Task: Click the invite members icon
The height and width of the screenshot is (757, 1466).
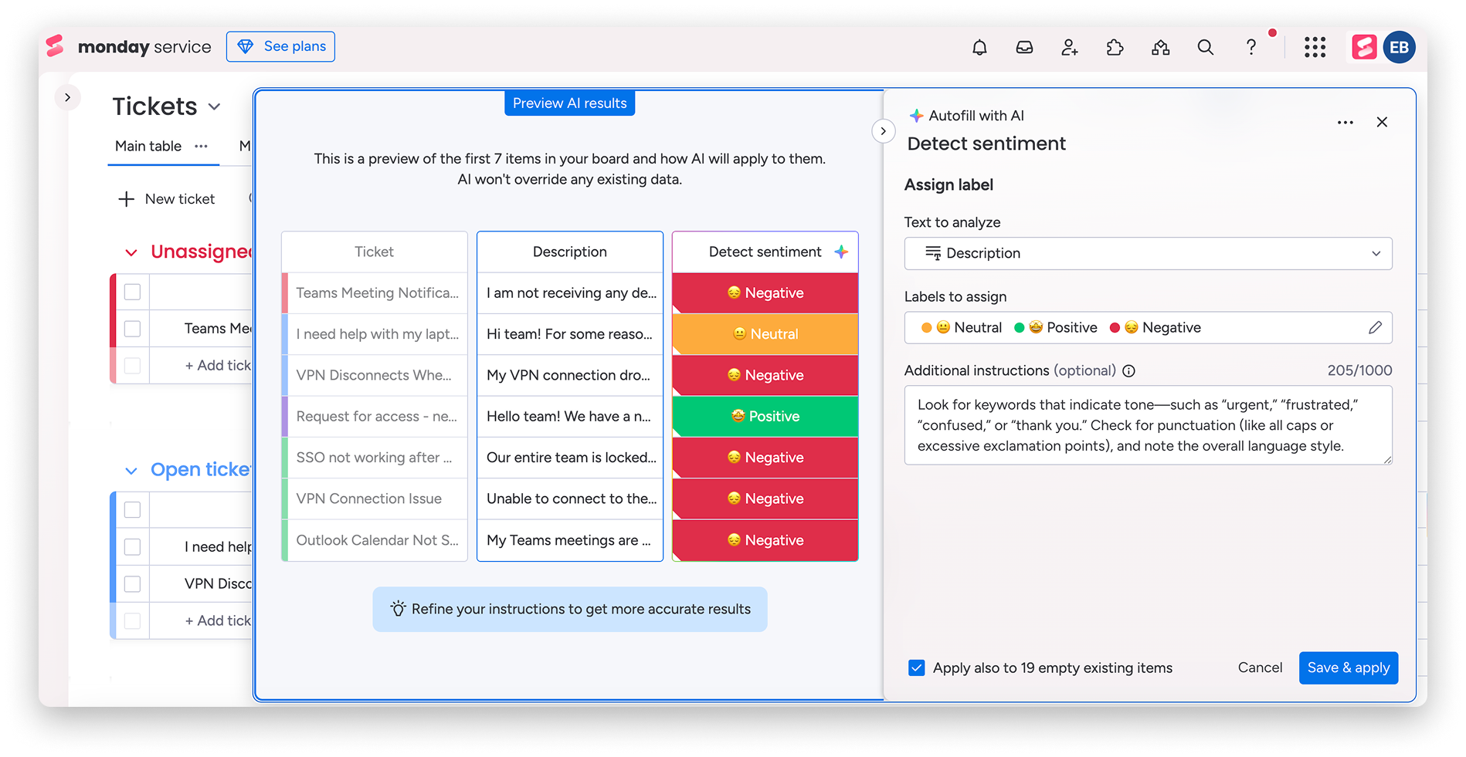Action: tap(1070, 48)
